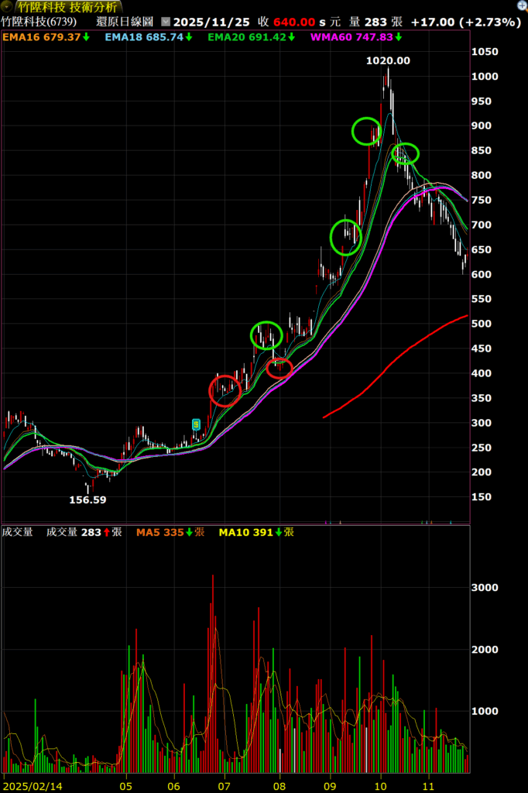The image size is (528, 793).
Task: Click the EMA18 685.74 indicator label
Action: (x=143, y=37)
